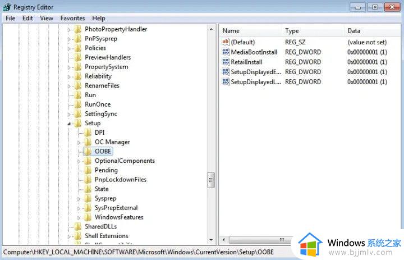Click the Run folder icon
Image resolution: width=404 pixels, height=260 pixels.
click(x=78, y=95)
